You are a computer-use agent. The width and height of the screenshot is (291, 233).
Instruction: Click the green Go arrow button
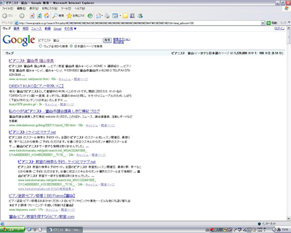coord(268,23)
